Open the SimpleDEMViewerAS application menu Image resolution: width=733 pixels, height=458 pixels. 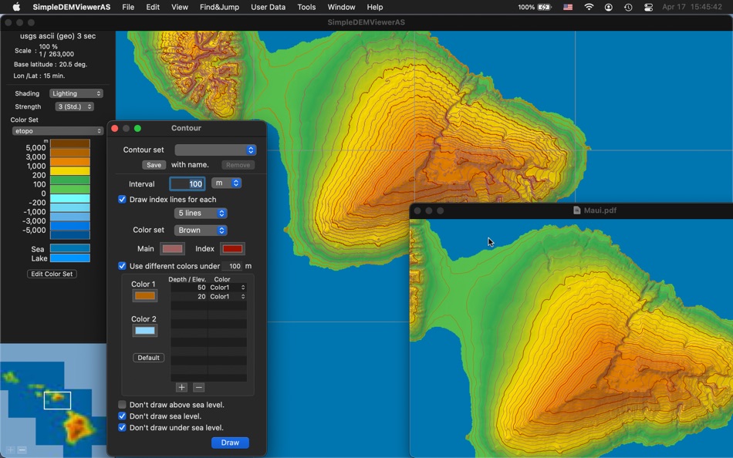(72, 7)
